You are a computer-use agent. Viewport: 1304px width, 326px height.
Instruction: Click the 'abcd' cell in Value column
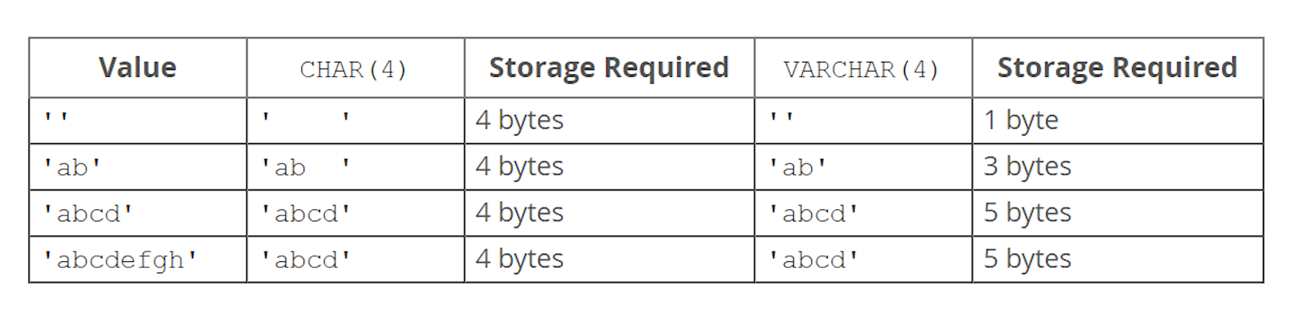coord(138,213)
